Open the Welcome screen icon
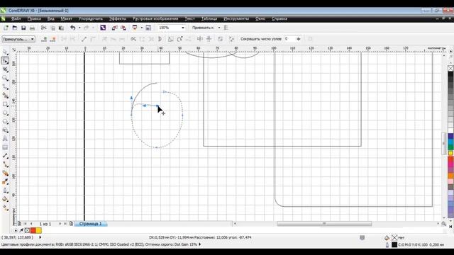The image size is (454, 255). [x=148, y=28]
